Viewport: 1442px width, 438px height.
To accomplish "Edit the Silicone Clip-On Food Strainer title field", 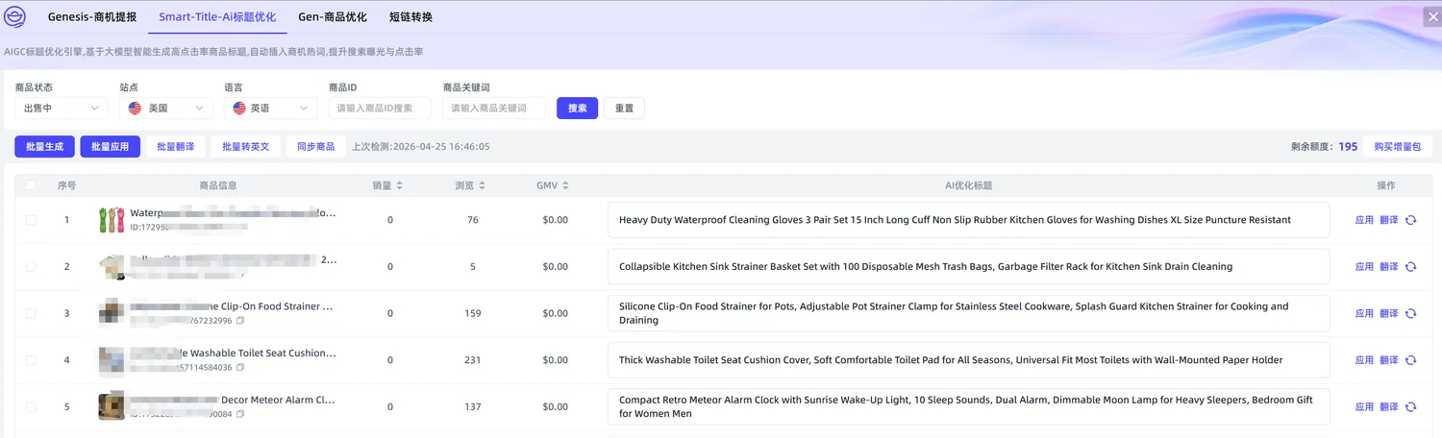I will click(x=968, y=313).
